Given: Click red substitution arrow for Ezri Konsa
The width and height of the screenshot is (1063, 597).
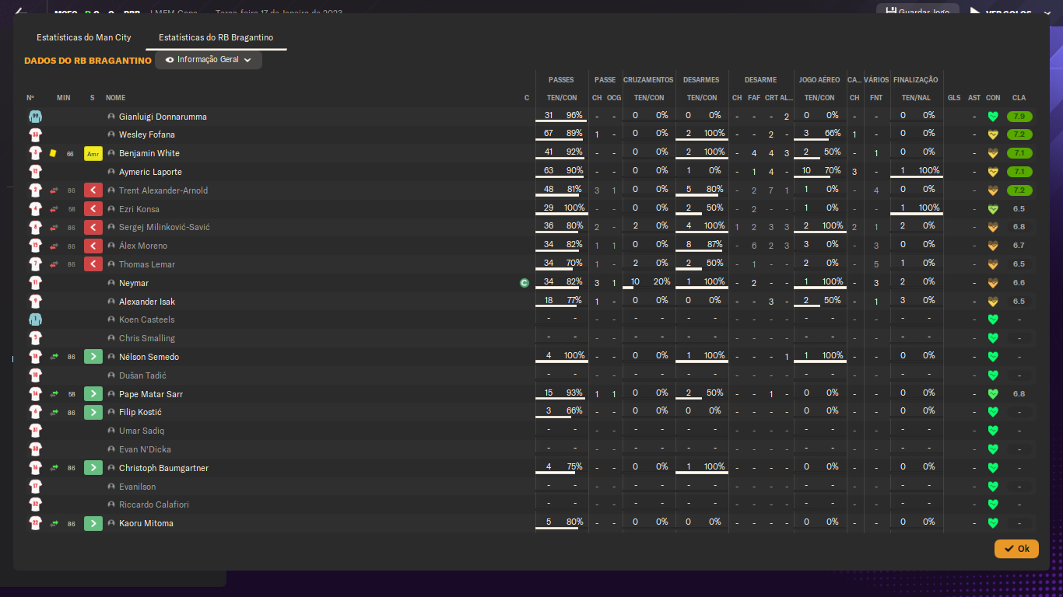Looking at the screenshot, I should click(x=93, y=209).
